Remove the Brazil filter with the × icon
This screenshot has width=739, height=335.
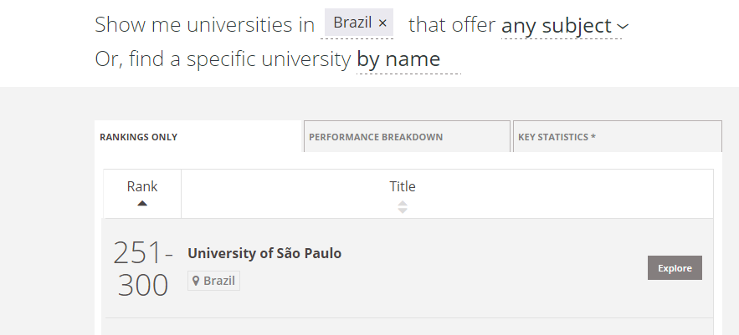[382, 23]
